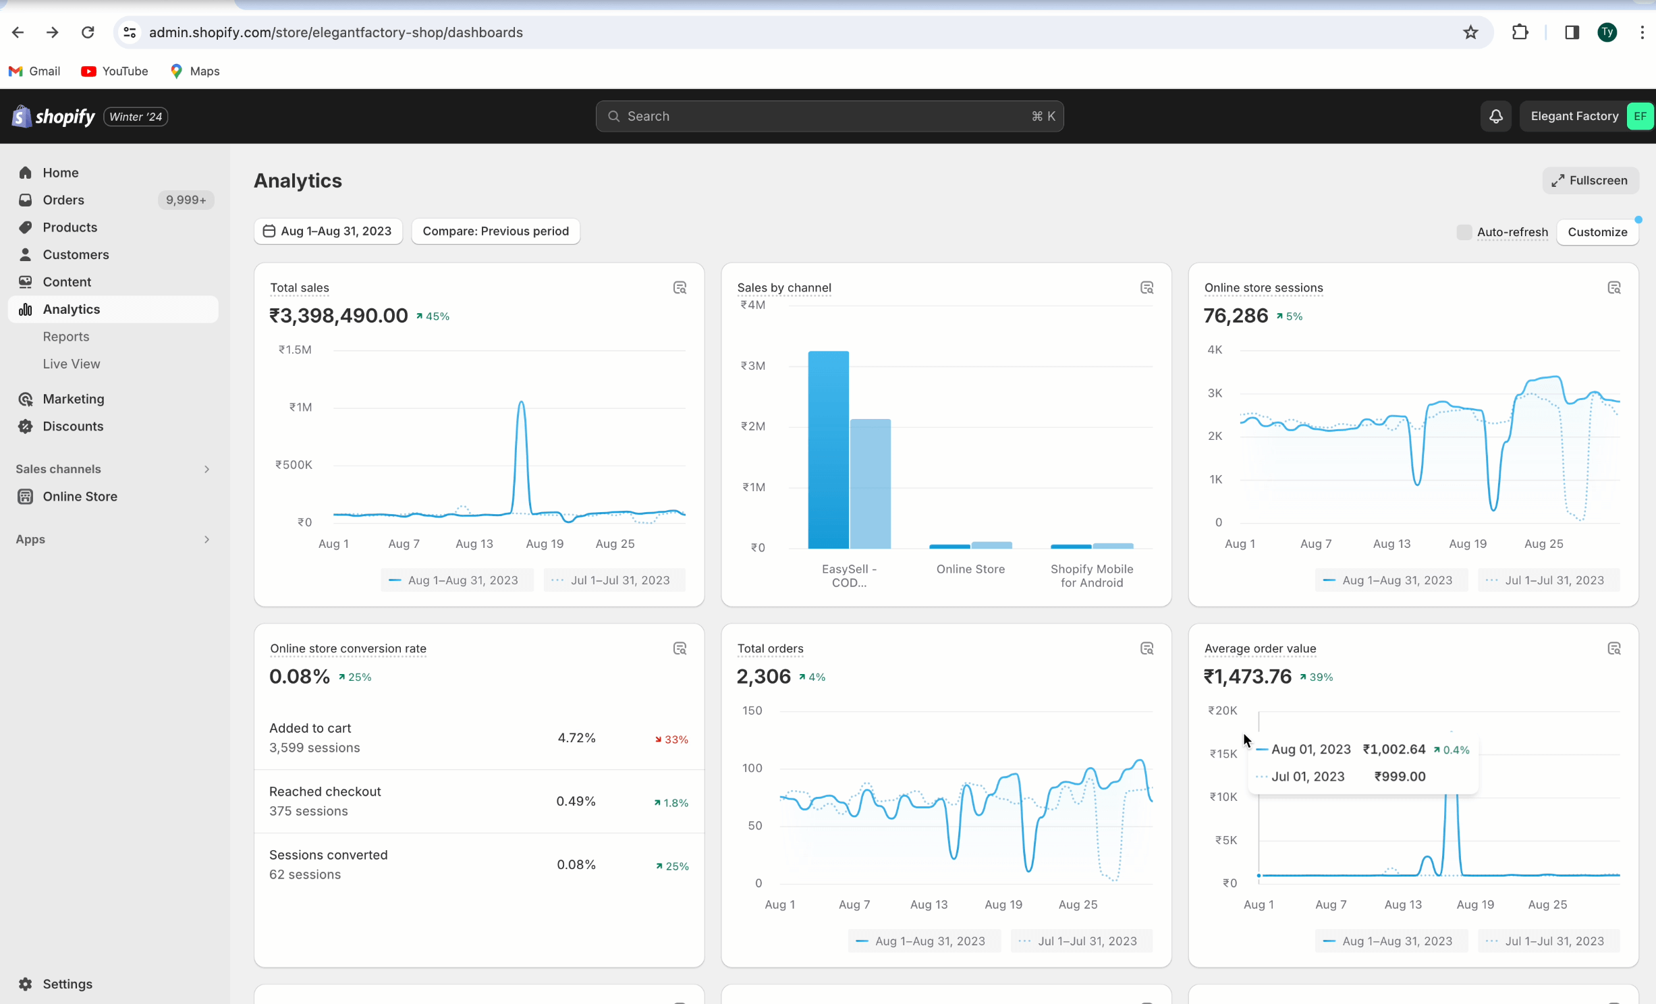
Task: Open Products in sidebar
Action: click(113, 227)
